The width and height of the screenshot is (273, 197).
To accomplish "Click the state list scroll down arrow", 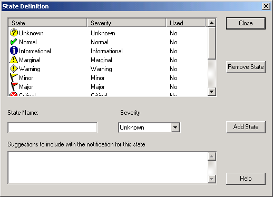I will [x=212, y=92].
